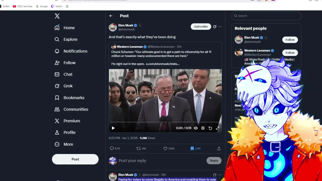Click the X logo in sidebar
322x181 pixels.
tap(57, 16)
